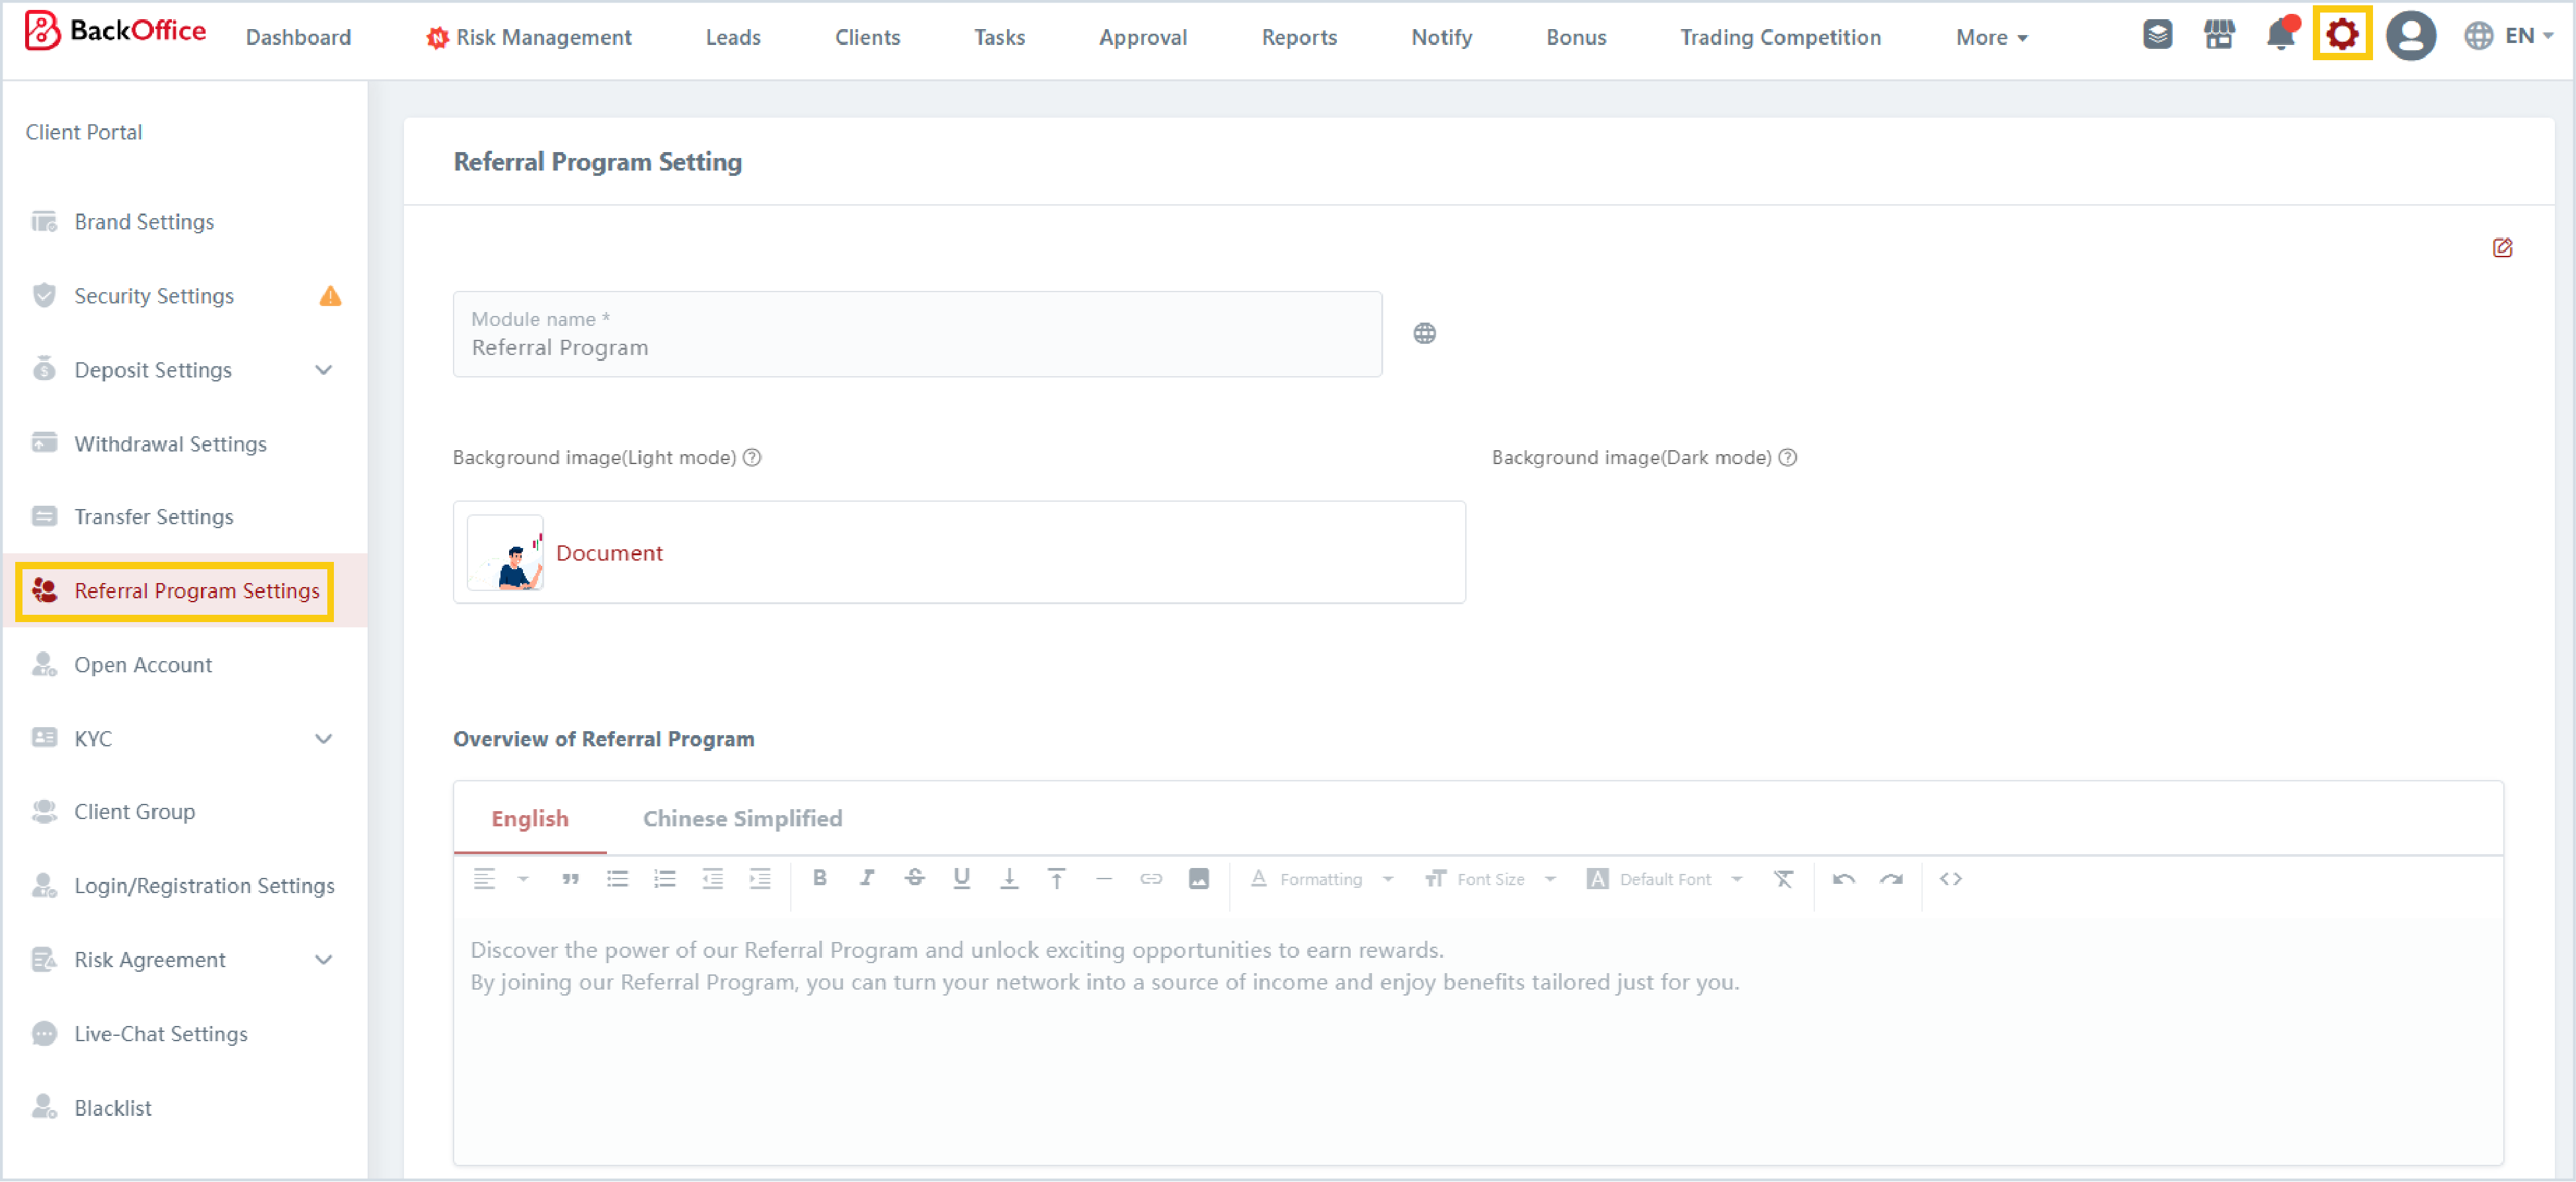The width and height of the screenshot is (2576, 1182).
Task: Open the code view icon in editor
Action: pos(1950,879)
